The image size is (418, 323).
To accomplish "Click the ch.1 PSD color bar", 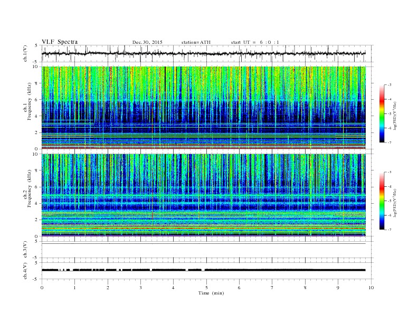I will pyautogui.click(x=382, y=114).
